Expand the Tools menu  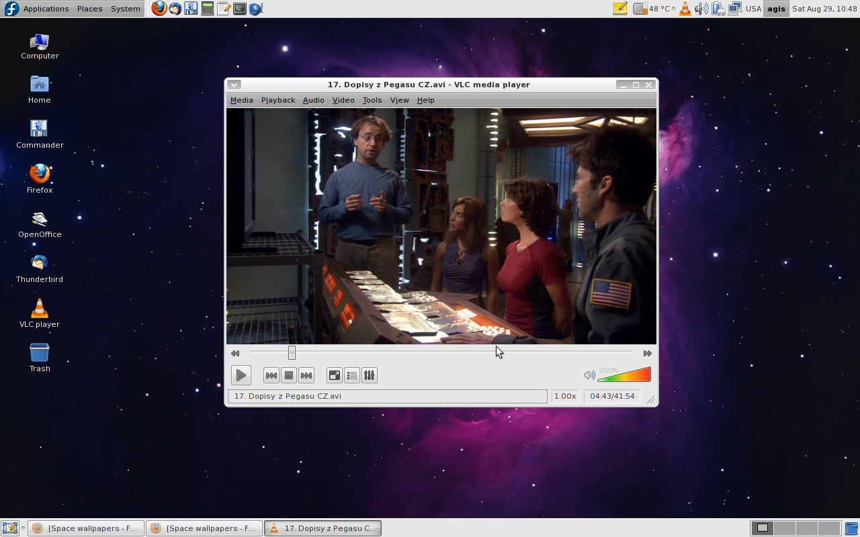(372, 100)
